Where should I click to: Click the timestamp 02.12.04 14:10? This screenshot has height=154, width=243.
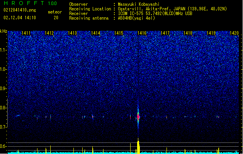(20, 18)
